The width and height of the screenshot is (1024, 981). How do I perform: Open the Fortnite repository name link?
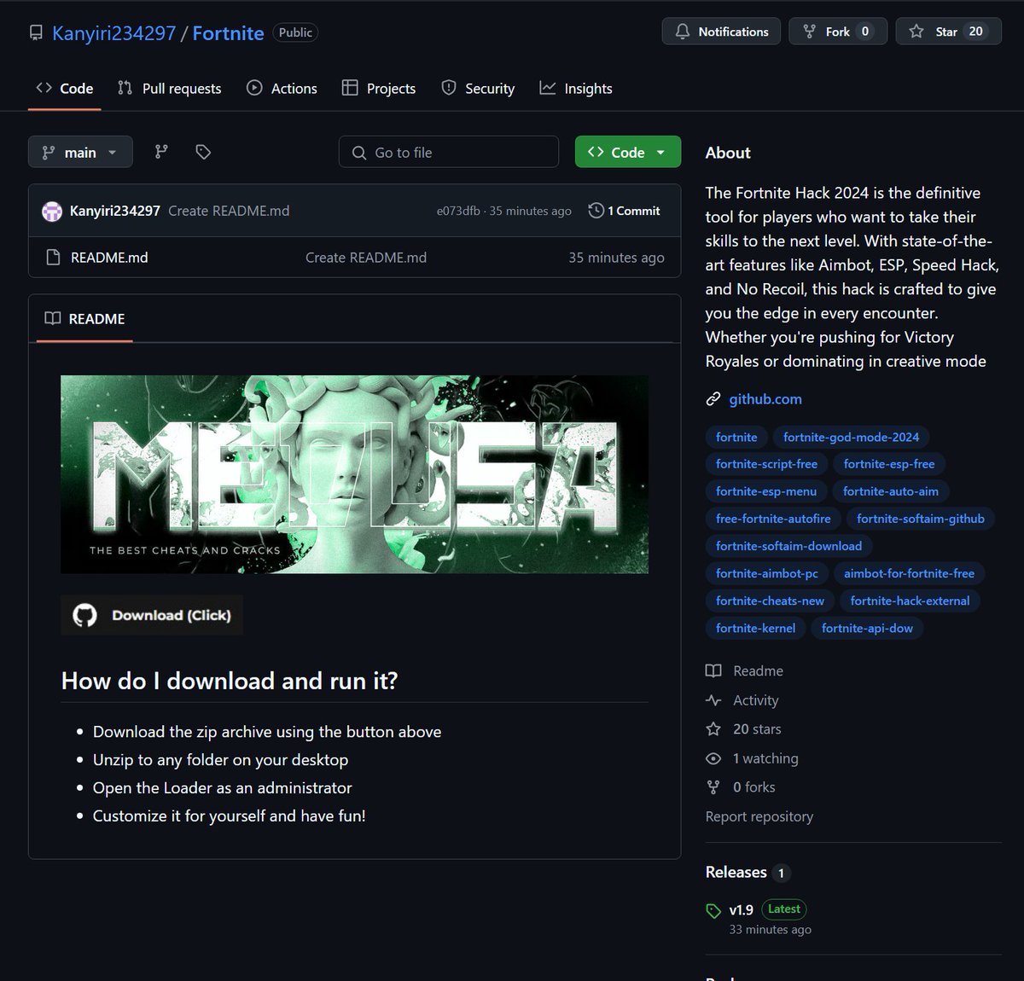pos(228,32)
